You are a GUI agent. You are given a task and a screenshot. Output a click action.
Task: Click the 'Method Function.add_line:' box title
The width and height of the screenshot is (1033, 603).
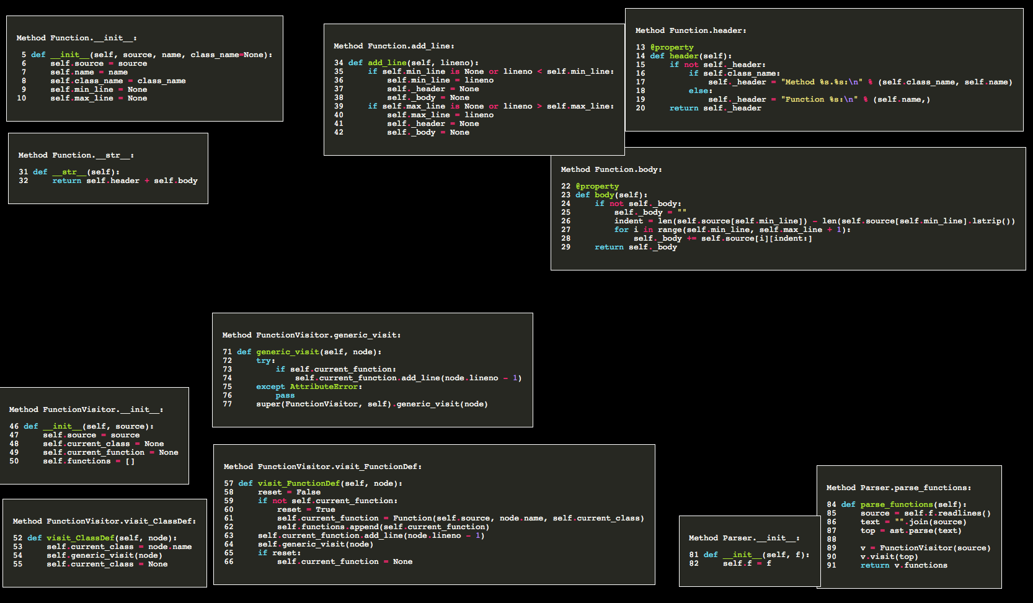394,46
